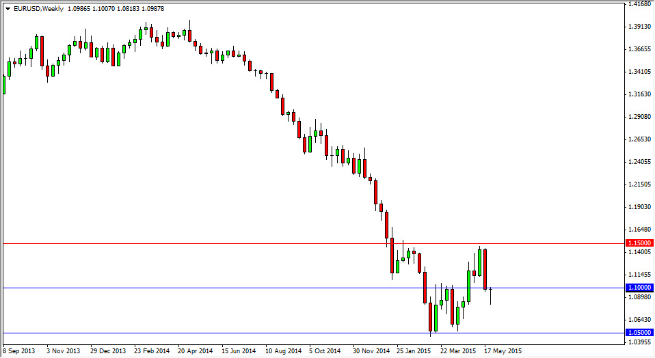The width and height of the screenshot is (655, 358).
Task: Click the 1.19030 price scale value
Action: click(x=639, y=207)
